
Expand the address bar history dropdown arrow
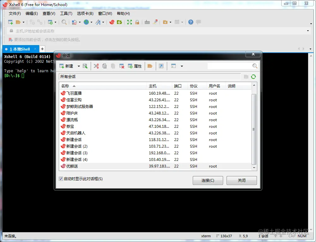click(308, 31)
